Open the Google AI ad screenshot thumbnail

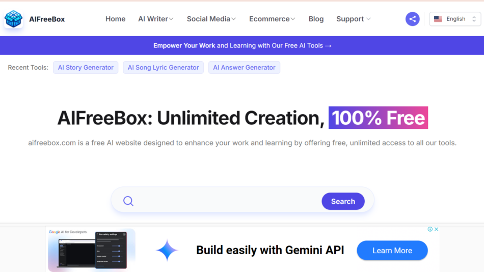[x=92, y=250]
